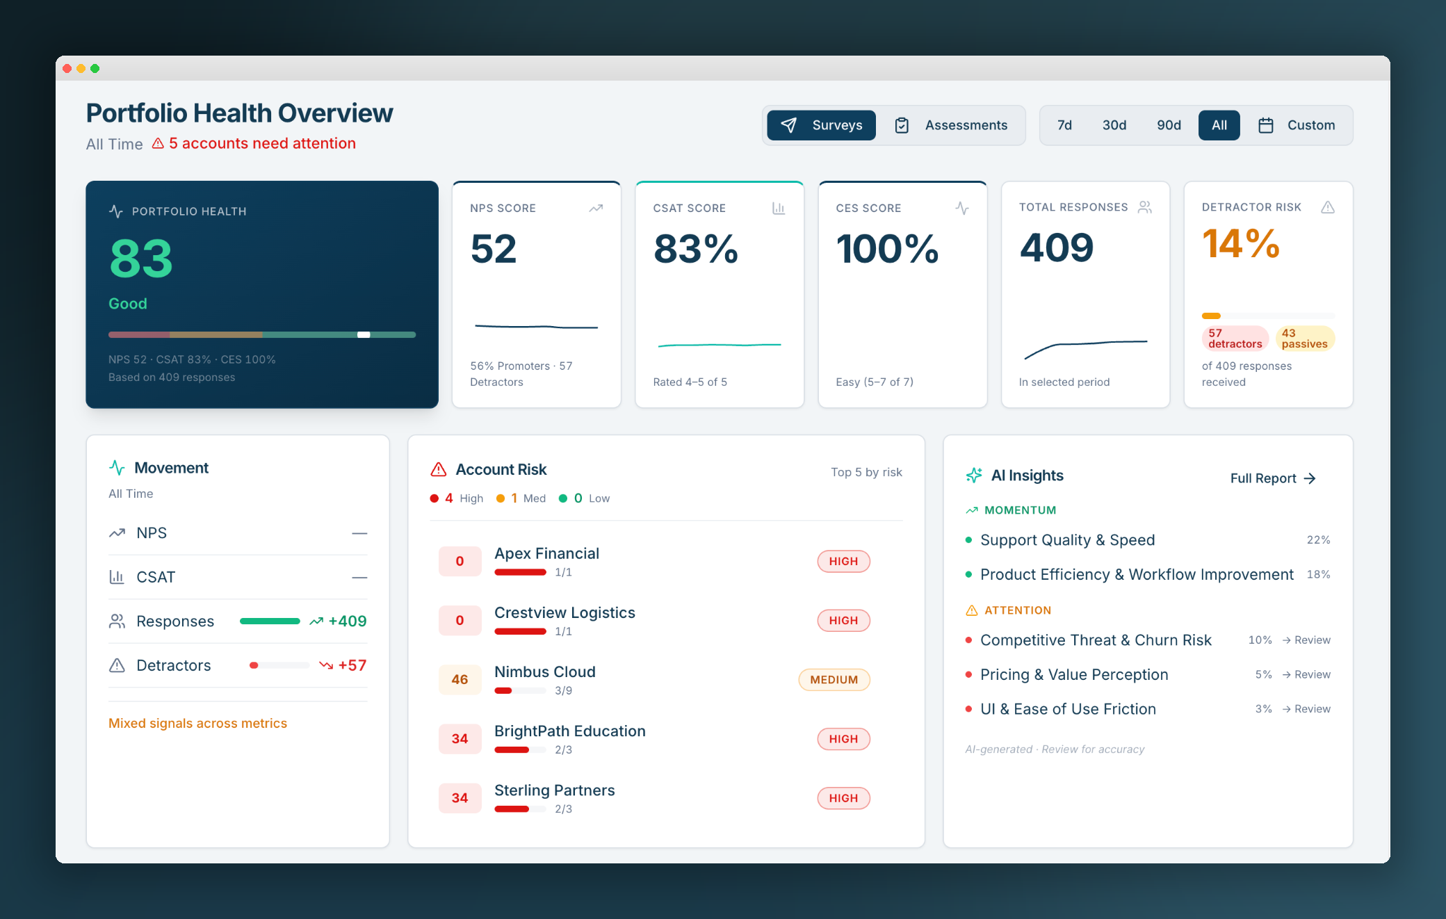The height and width of the screenshot is (919, 1446).
Task: Open the Full Report link
Action: tap(1273, 478)
